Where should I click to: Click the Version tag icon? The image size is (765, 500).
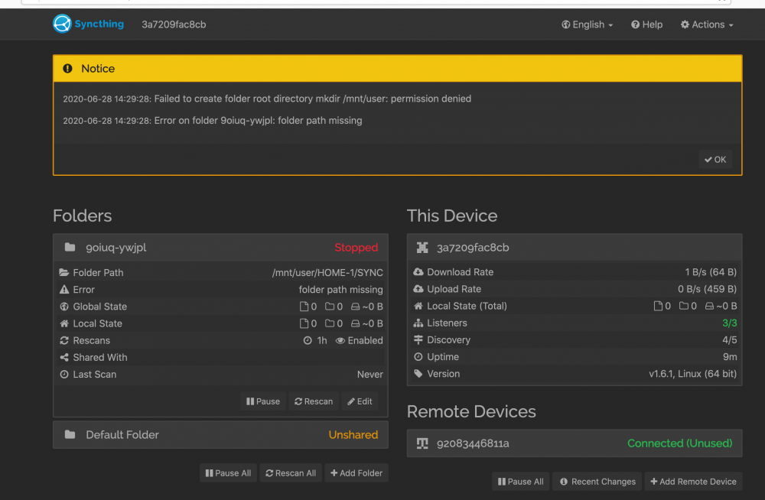click(418, 374)
